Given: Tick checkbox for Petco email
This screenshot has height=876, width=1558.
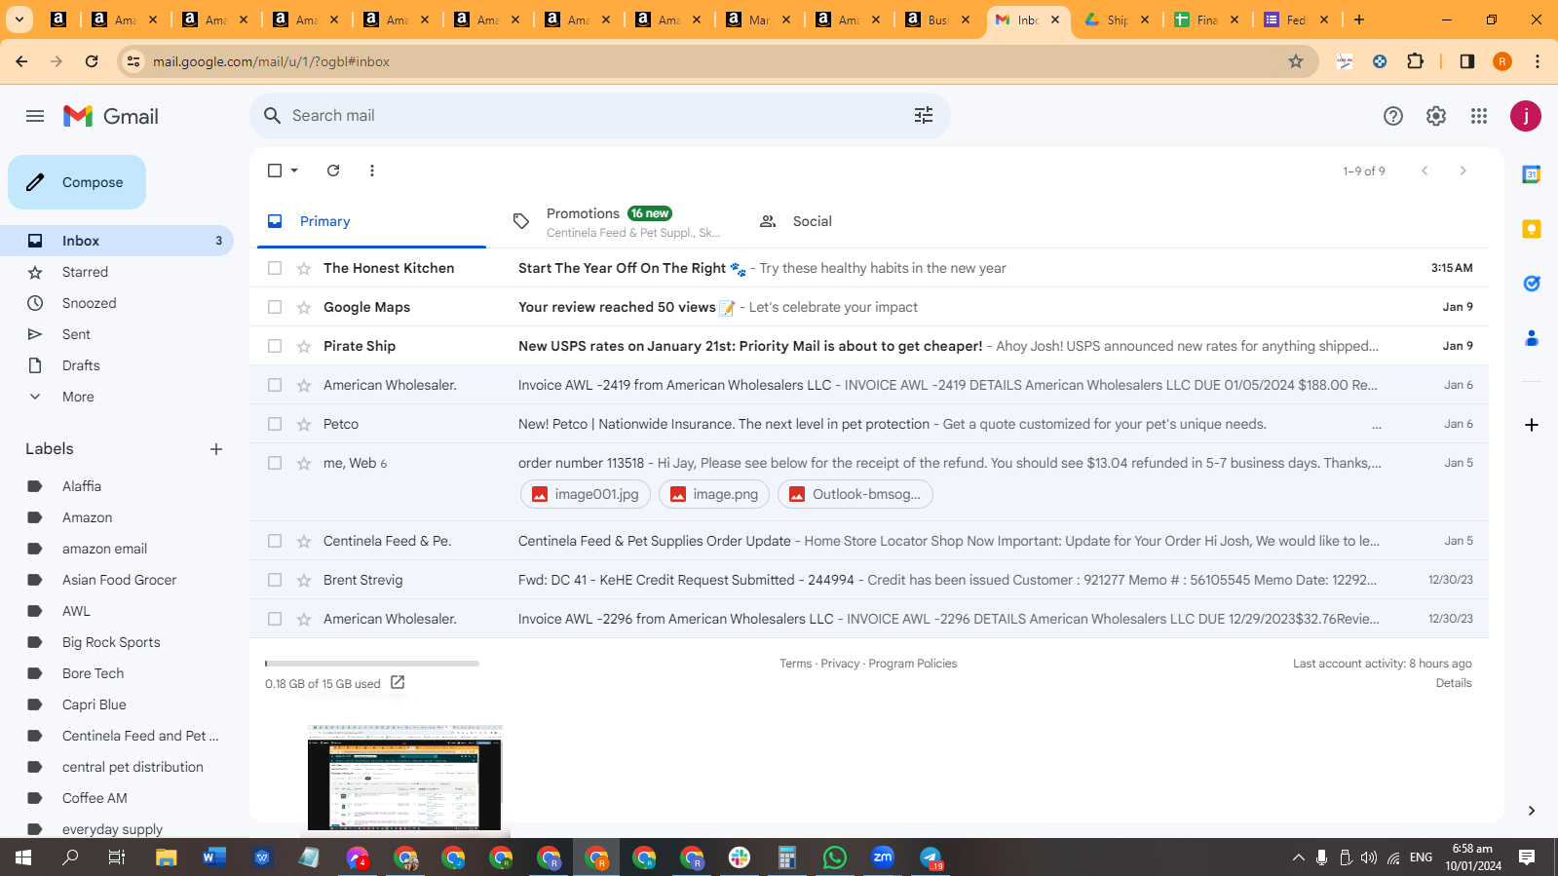Looking at the screenshot, I should 275,424.
